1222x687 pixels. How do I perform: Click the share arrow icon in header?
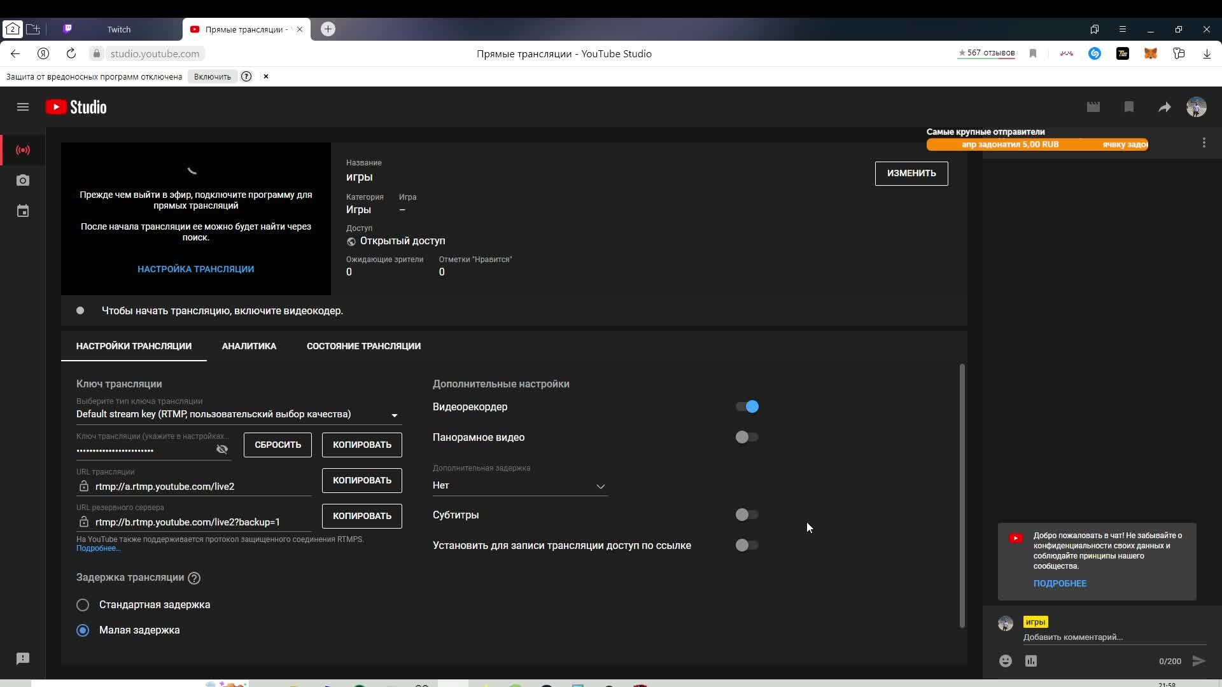1164,108
